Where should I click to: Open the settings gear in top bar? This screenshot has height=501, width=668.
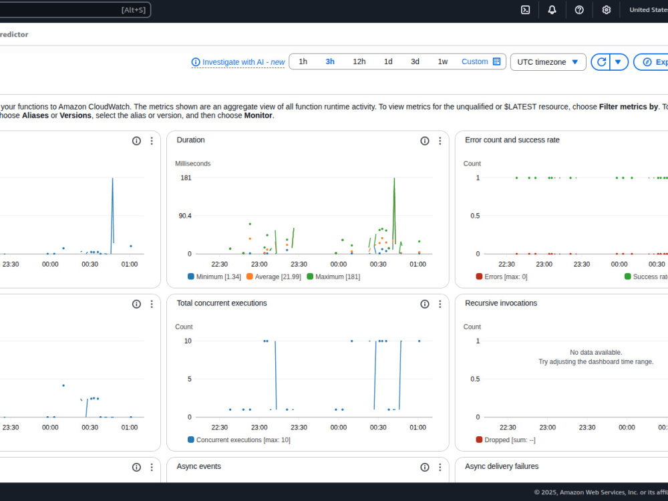pos(607,10)
